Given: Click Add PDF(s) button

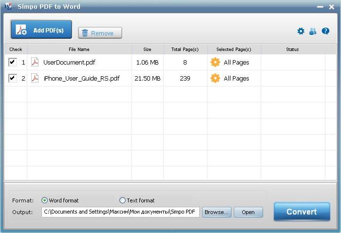Looking at the screenshot, I should (41, 30).
